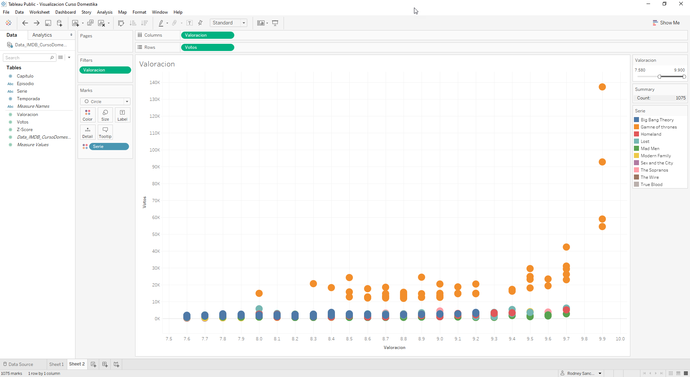This screenshot has width=690, height=377.
Task: Open the Format menu
Action: [139, 12]
